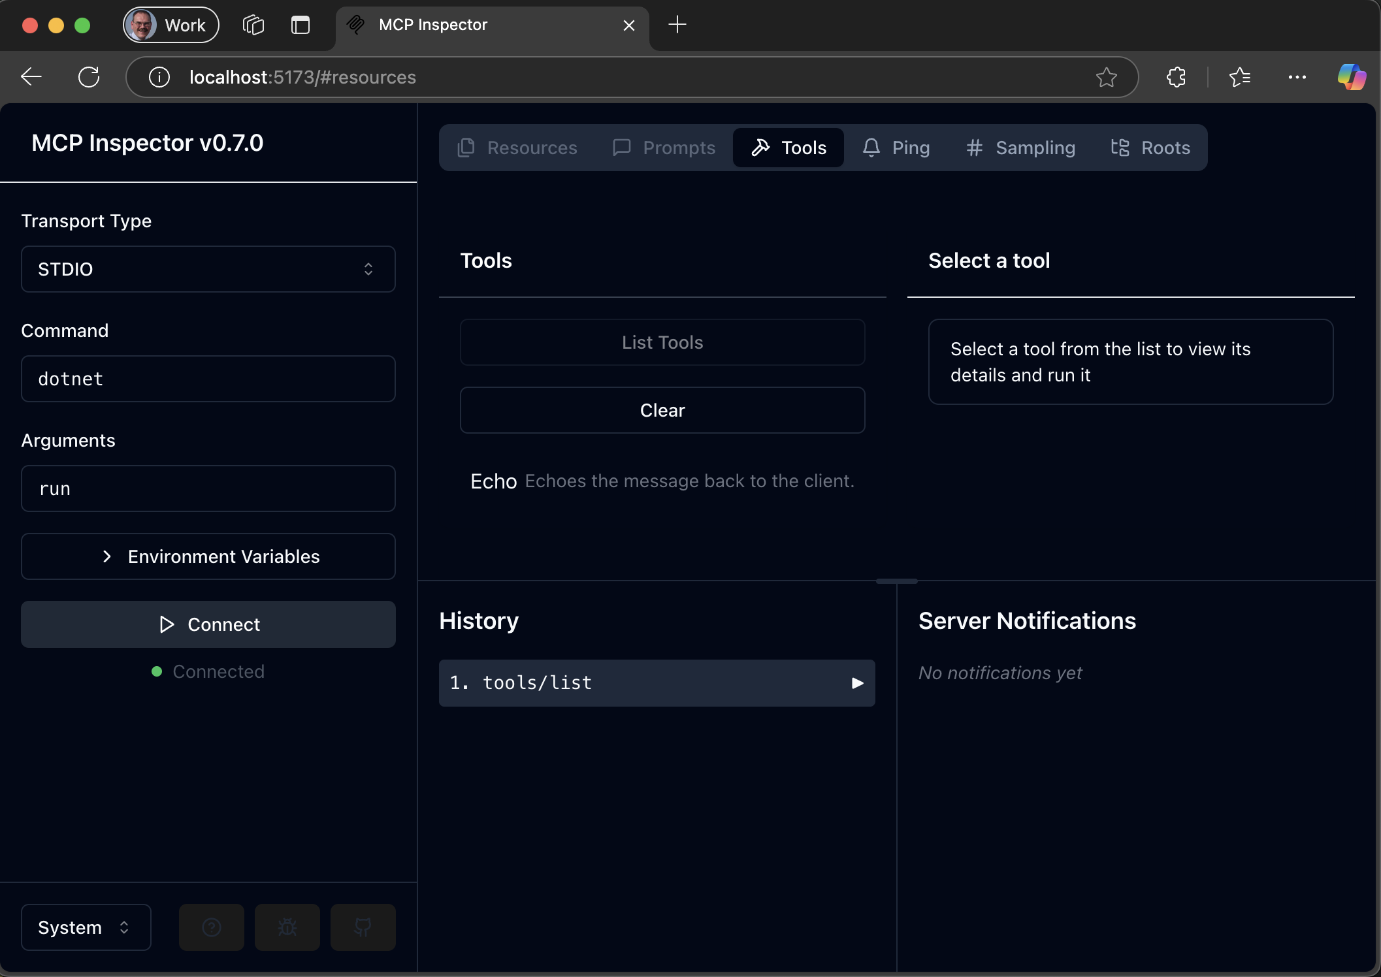Image resolution: width=1381 pixels, height=977 pixels.
Task: Open the workspaces icon
Action: coord(253,25)
